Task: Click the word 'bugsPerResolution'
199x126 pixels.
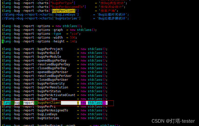Action: [x=53, y=87]
